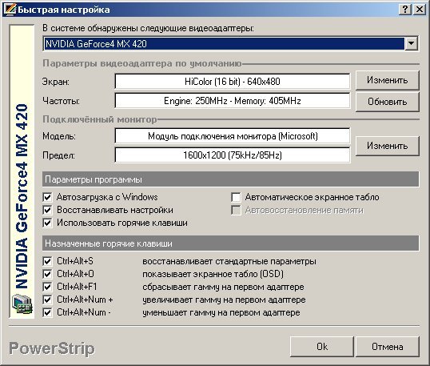Viewport: 430px width, 366px height.
Task: Uncheck the Ctrl+Alt+S hotkey checkbox
Action: [47, 261]
